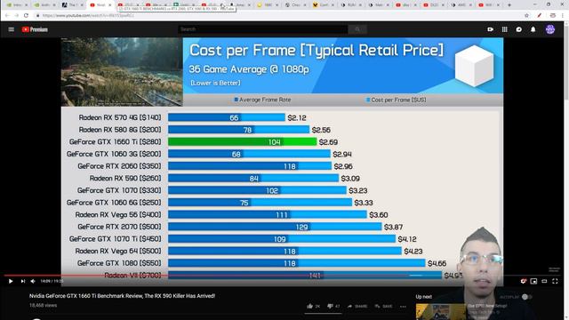Image resolution: width=569 pixels, height=320 pixels.
Task: Play the video
Action: (x=11, y=281)
